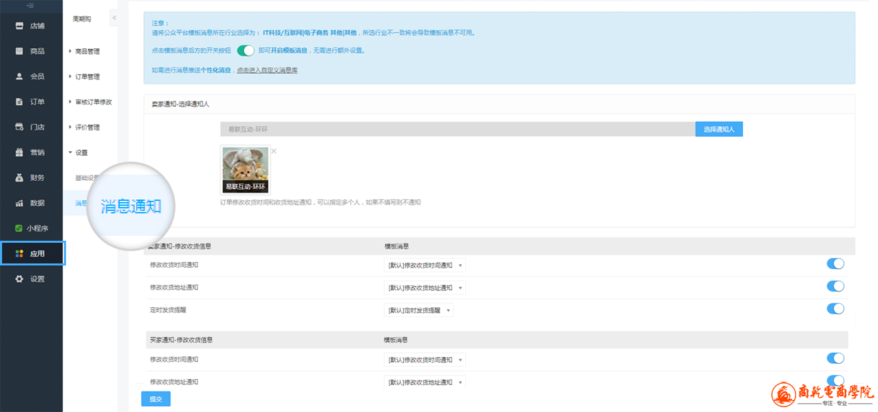
Task: Submit the form with 提交 button
Action: (156, 399)
